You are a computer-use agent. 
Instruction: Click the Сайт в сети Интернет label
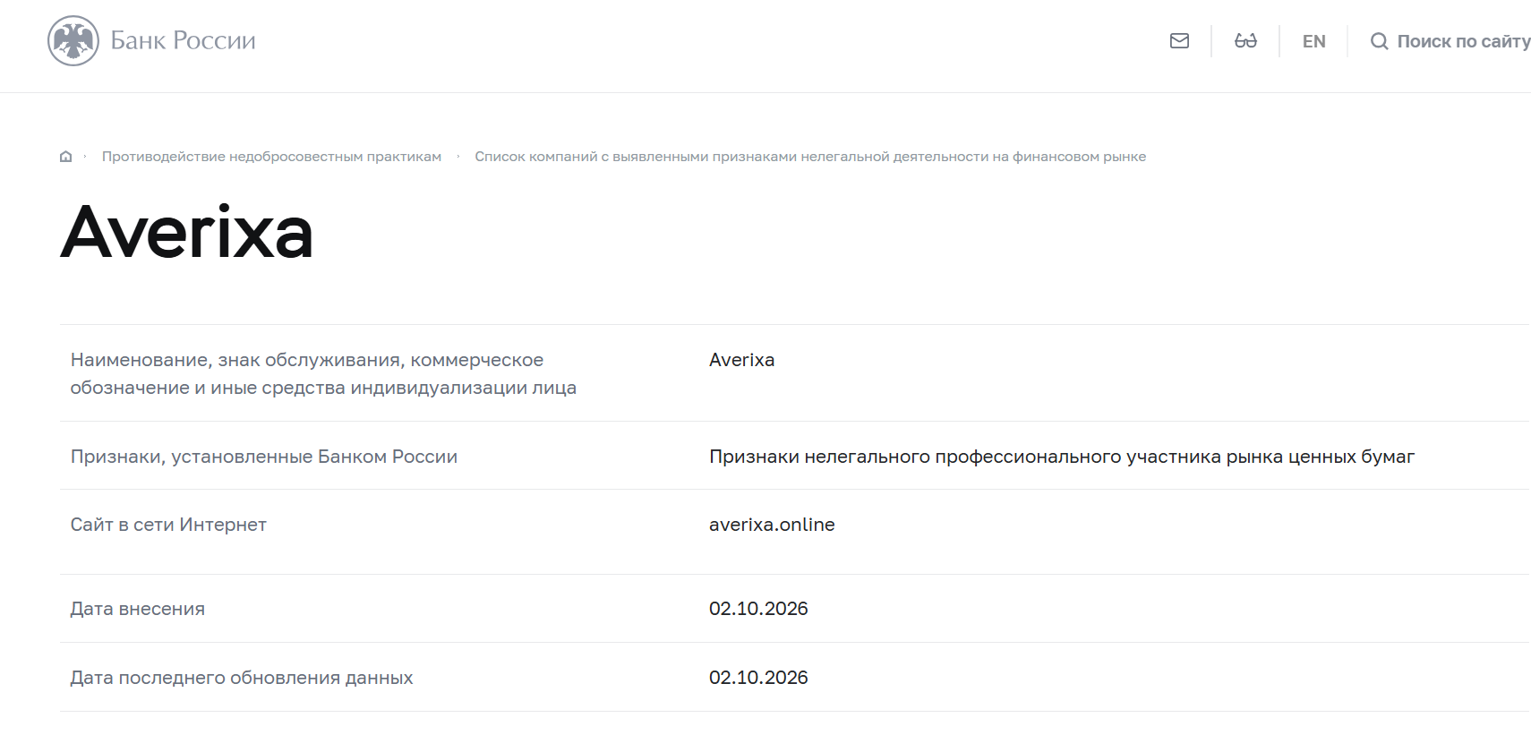tap(168, 525)
